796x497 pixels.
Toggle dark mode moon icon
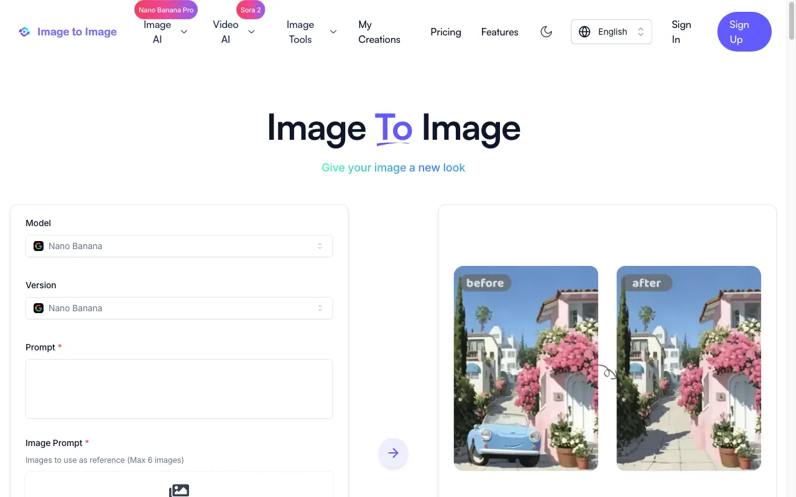546,32
